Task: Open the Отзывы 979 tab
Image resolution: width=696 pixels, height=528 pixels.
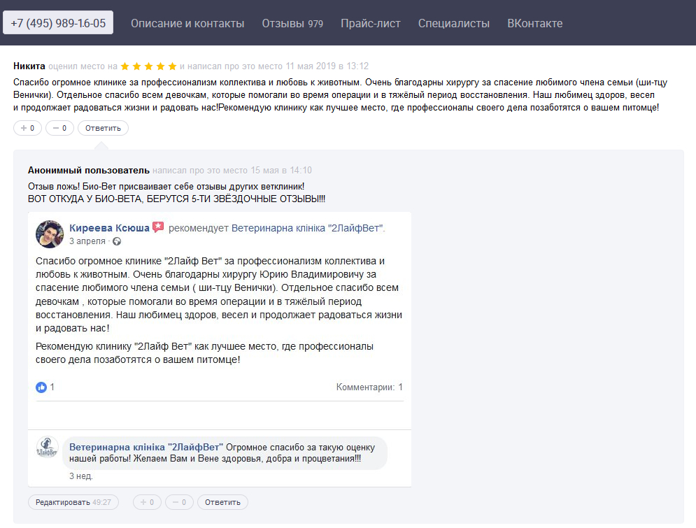Action: pyautogui.click(x=292, y=23)
